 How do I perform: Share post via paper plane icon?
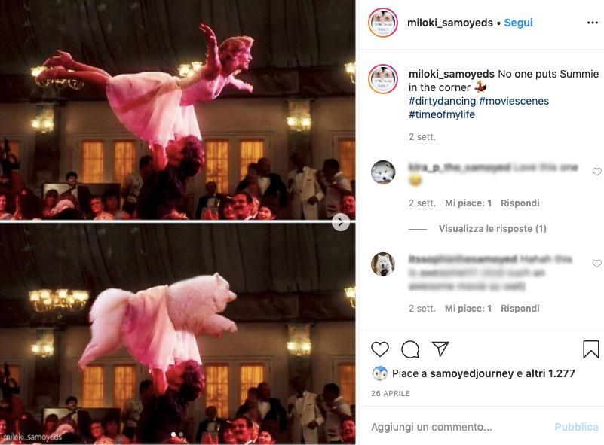[x=440, y=349]
